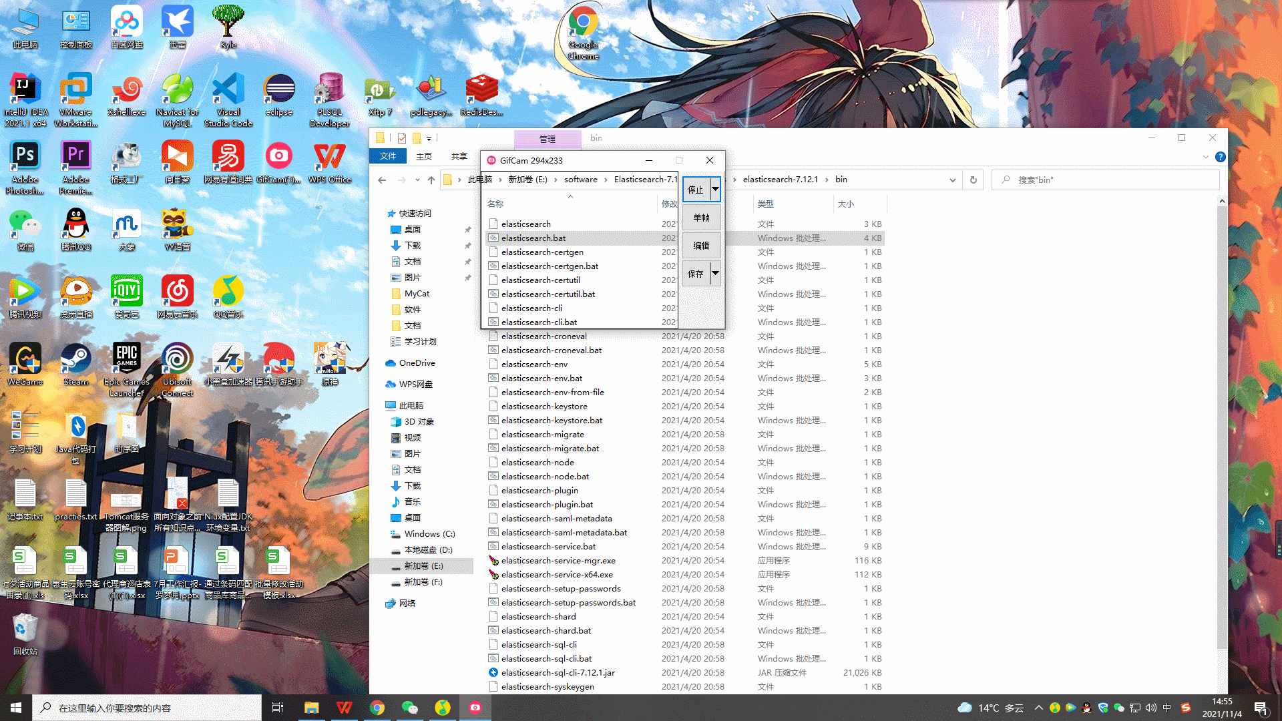1282x721 pixels.
Task: Open dropdown arrow beside 保存
Action: tap(715, 274)
